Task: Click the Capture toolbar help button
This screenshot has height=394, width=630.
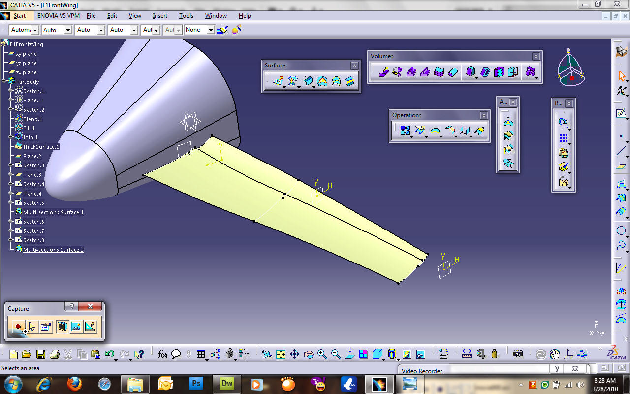Action: click(x=71, y=307)
